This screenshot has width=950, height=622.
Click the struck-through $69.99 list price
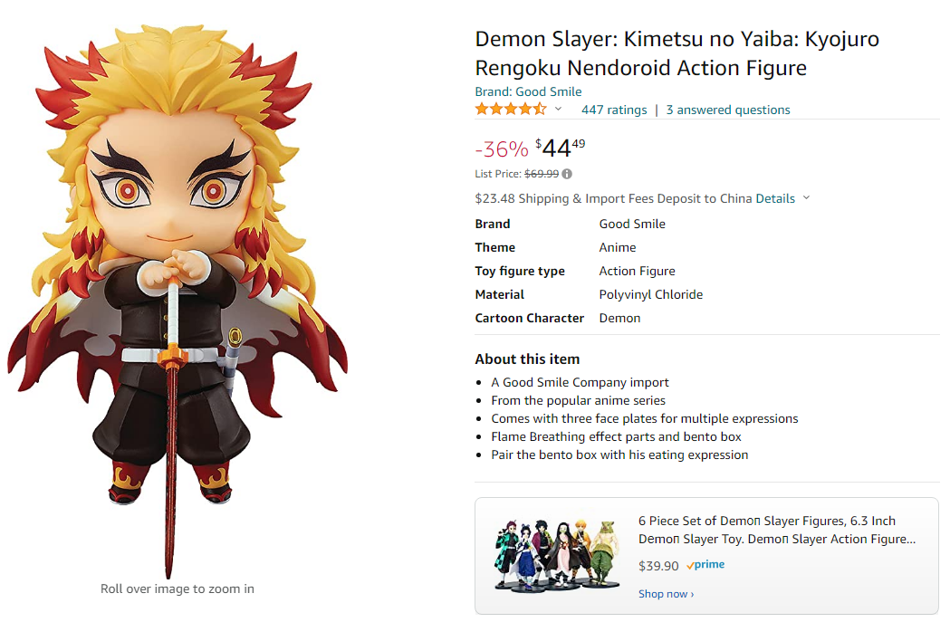tap(542, 174)
